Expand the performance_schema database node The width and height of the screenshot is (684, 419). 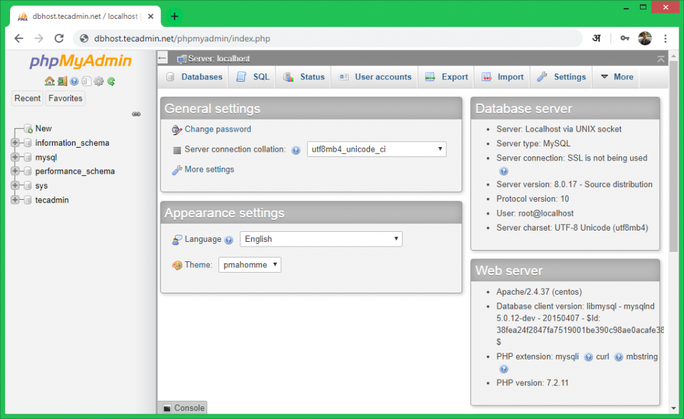click(15, 171)
